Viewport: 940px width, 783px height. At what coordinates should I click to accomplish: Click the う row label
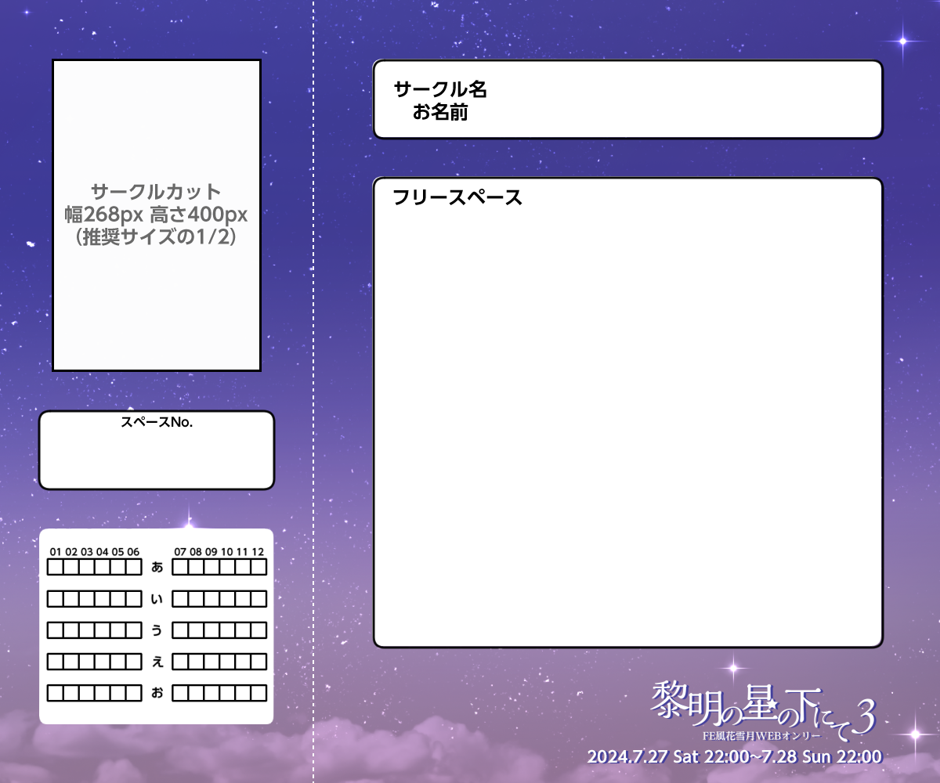157,630
